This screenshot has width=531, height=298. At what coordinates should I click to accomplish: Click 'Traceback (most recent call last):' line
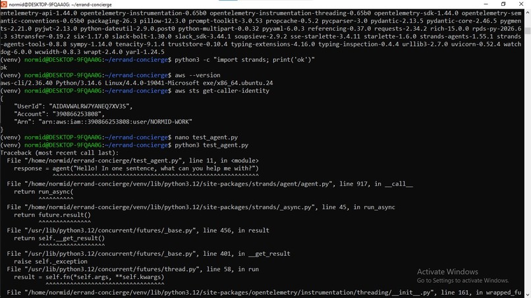(x=59, y=153)
